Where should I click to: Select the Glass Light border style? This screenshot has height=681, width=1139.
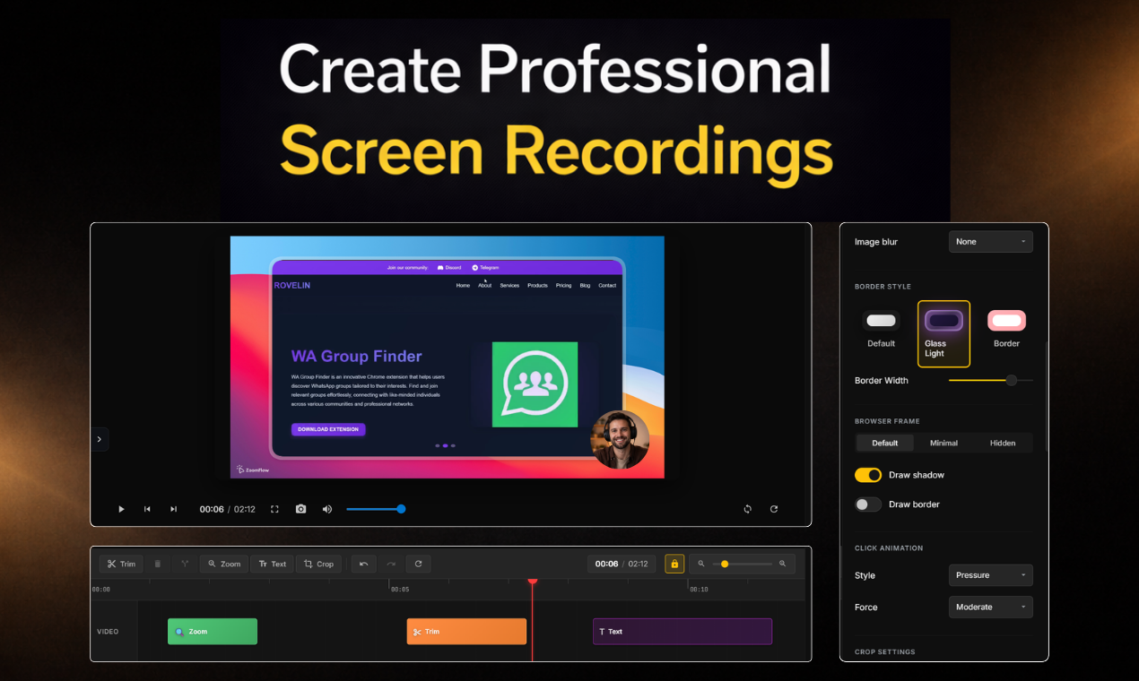point(943,333)
